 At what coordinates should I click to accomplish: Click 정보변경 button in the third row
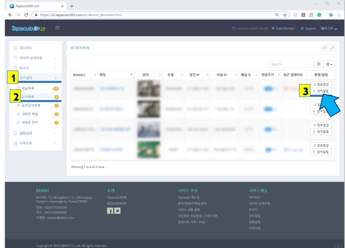[321, 125]
